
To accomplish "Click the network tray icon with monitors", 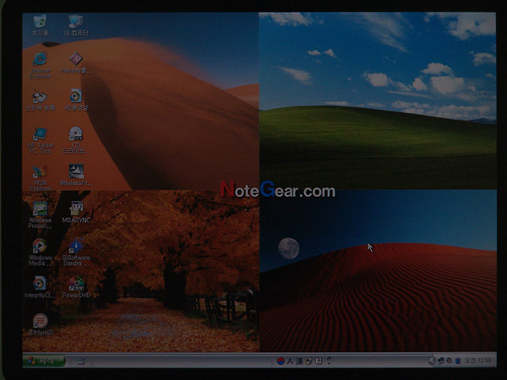I will [x=440, y=361].
